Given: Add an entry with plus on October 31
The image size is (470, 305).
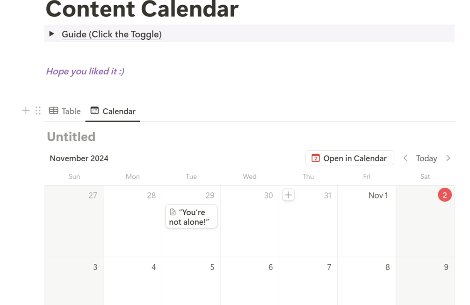Looking at the screenshot, I should coord(289,195).
